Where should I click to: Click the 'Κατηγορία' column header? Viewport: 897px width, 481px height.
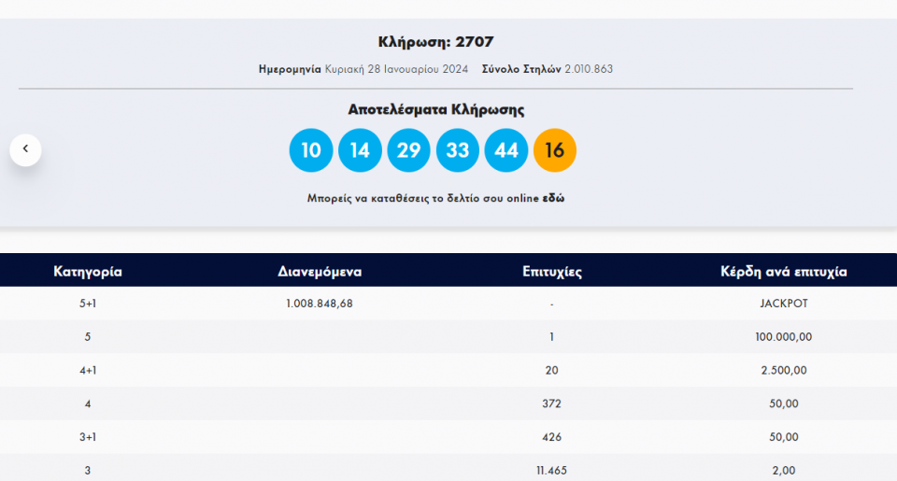[x=88, y=272]
